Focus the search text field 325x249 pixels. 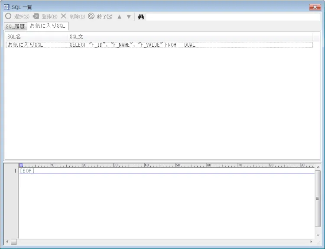(x=233, y=17)
